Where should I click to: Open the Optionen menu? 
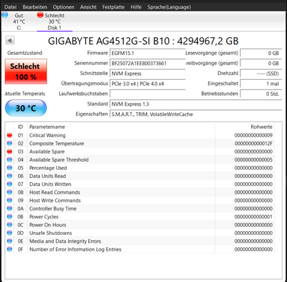point(63,7)
